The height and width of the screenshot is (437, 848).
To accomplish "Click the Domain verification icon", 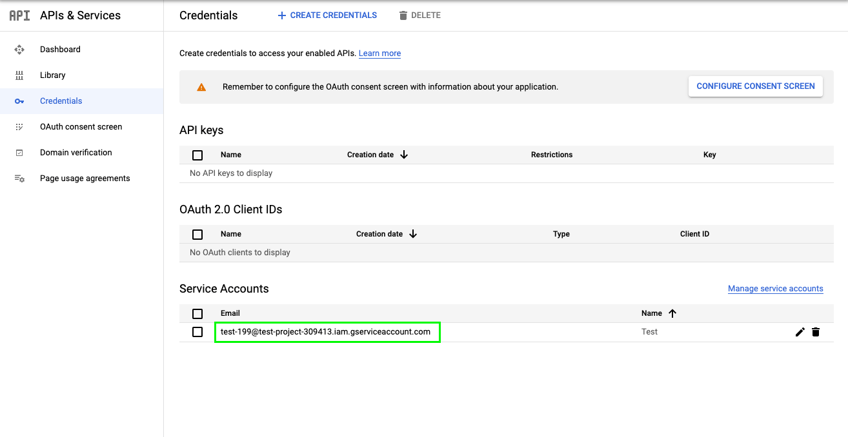I will pyautogui.click(x=19, y=153).
